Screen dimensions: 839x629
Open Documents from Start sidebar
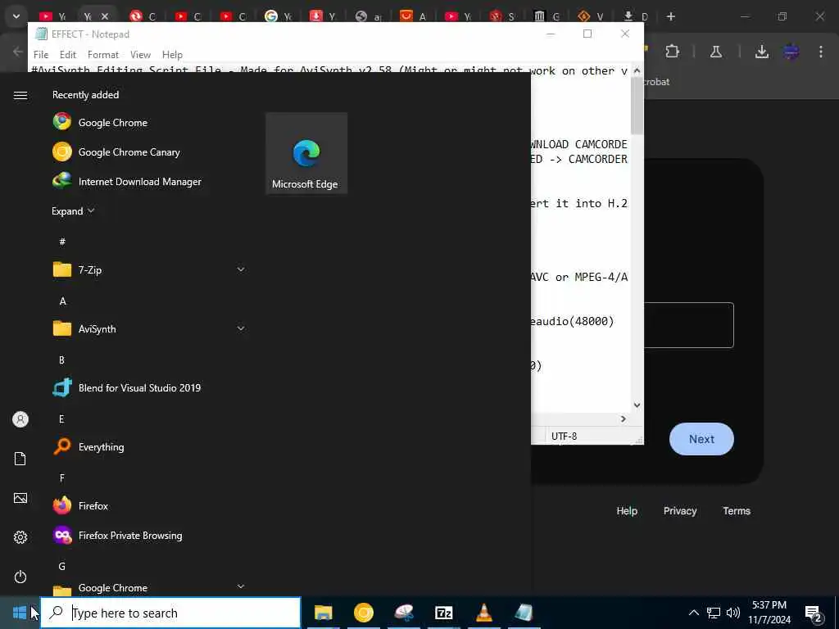tap(20, 459)
